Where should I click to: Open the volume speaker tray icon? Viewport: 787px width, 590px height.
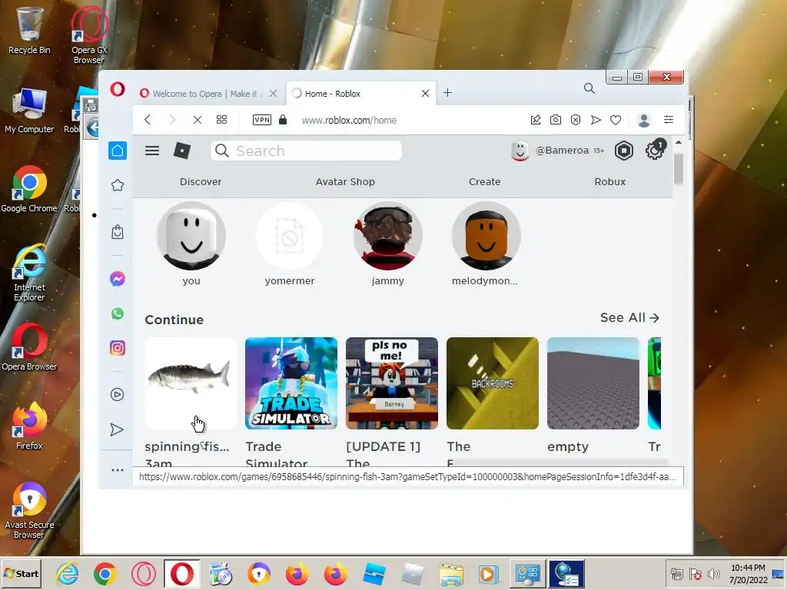(713, 573)
